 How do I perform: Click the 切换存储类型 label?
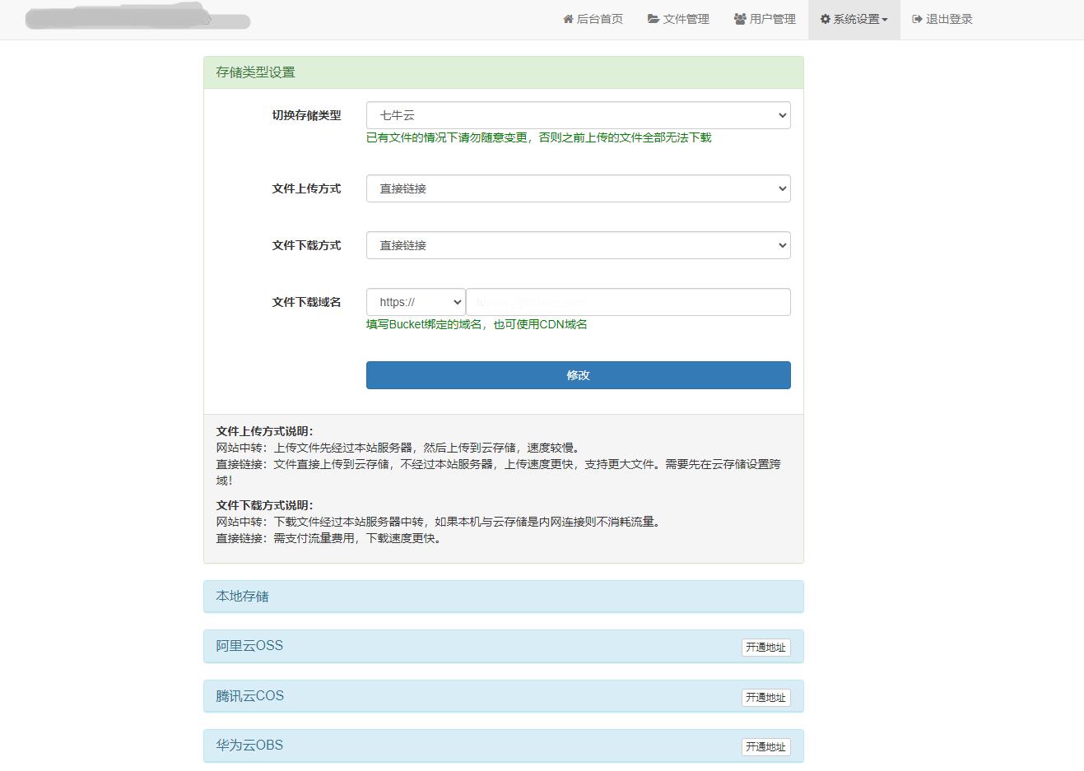pos(306,115)
